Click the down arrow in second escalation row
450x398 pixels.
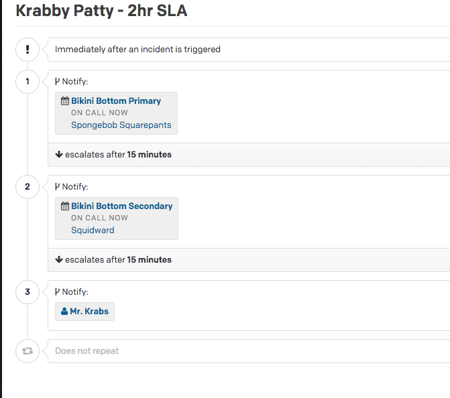[x=59, y=260]
